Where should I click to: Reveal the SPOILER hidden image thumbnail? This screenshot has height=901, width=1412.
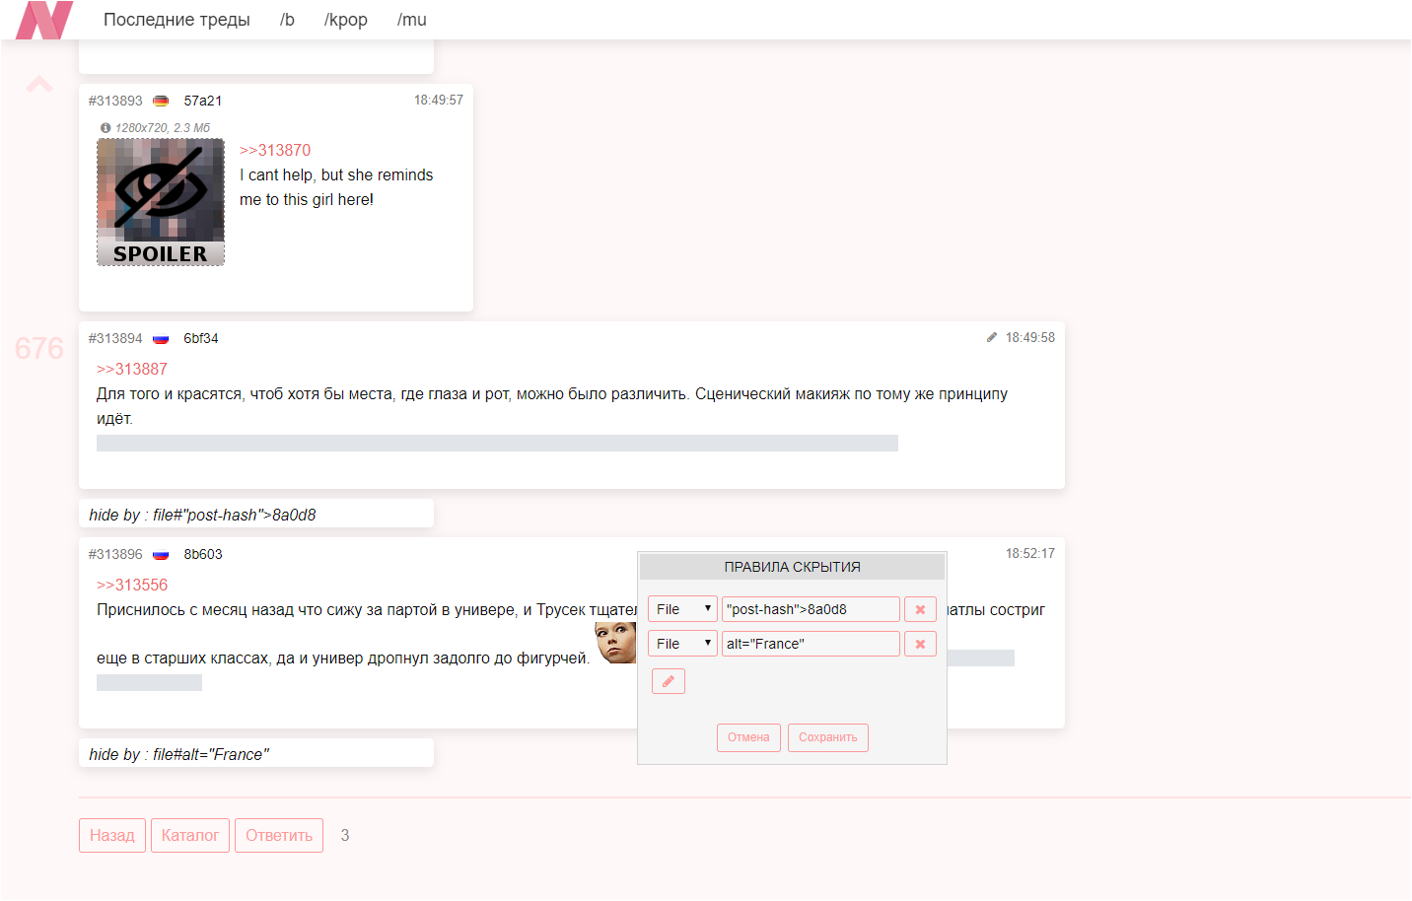tap(161, 202)
